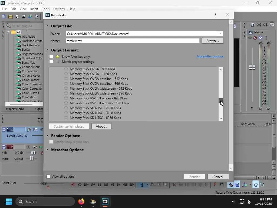
Task: Click the Record button in transport bar
Action: coord(73,185)
